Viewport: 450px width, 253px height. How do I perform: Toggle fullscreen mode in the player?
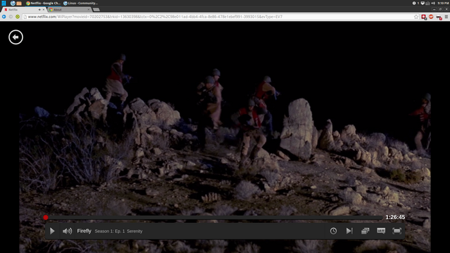397,231
